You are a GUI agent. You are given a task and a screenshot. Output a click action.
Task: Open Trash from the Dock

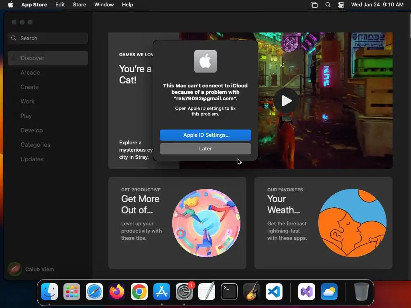point(362,292)
